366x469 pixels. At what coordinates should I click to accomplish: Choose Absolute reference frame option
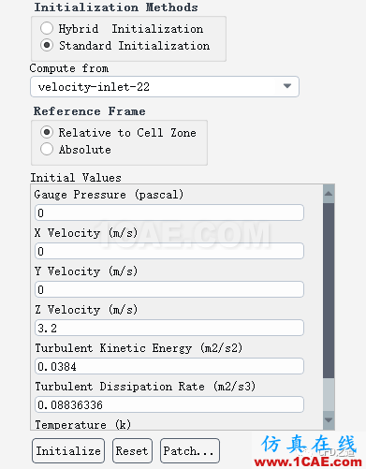[x=47, y=149]
